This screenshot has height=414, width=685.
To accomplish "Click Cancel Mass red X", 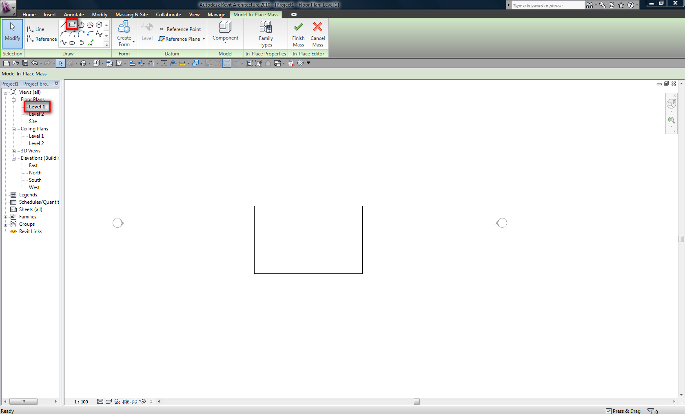I will click(317, 34).
